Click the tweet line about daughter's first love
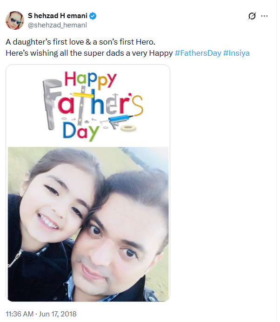This screenshot has width=280, height=322. pyautogui.click(x=80, y=42)
